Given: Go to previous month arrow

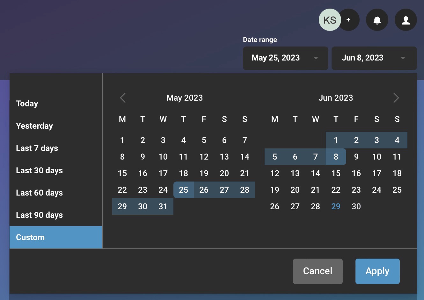Looking at the screenshot, I should click(x=123, y=98).
